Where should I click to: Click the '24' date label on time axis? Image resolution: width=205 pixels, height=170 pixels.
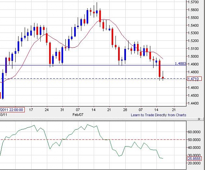point(47,110)
